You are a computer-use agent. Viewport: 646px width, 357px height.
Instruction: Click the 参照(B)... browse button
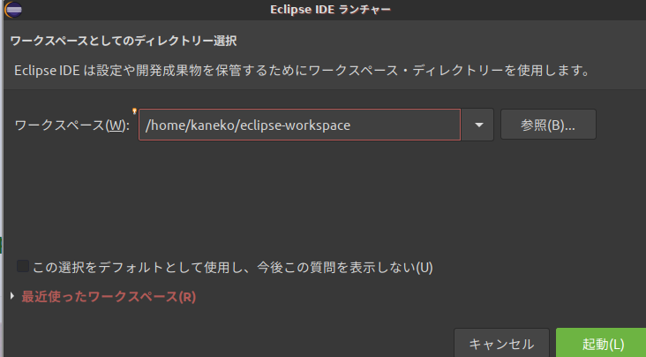tap(548, 125)
